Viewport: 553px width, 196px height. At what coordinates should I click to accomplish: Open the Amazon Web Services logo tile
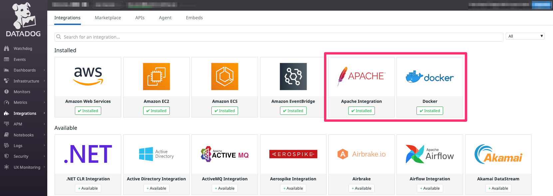click(x=88, y=77)
